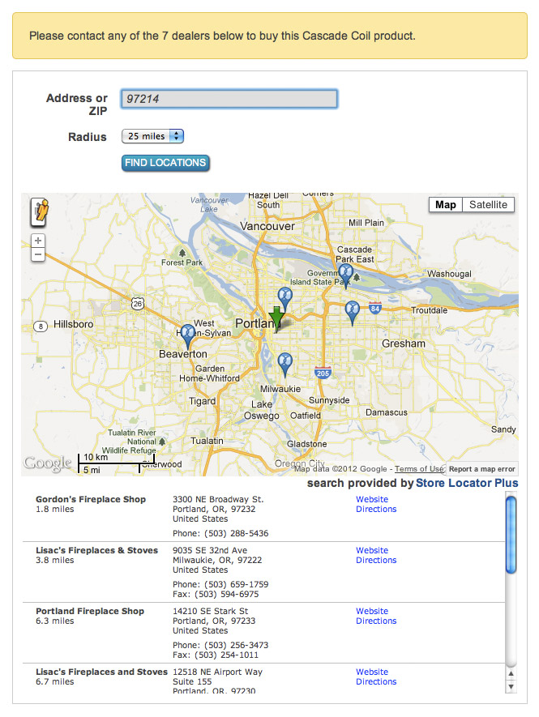Image resolution: width=539 pixels, height=717 pixels.
Task: Click the results list scrollbar thumb
Action: 511,535
